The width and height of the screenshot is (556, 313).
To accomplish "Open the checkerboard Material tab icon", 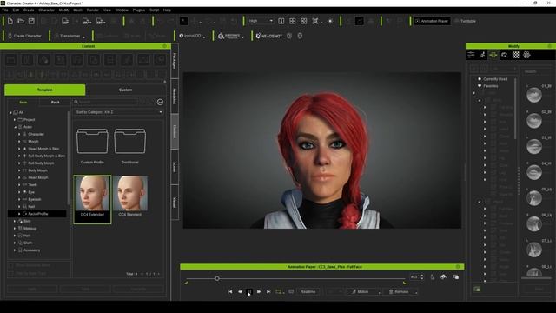I will (x=515, y=55).
